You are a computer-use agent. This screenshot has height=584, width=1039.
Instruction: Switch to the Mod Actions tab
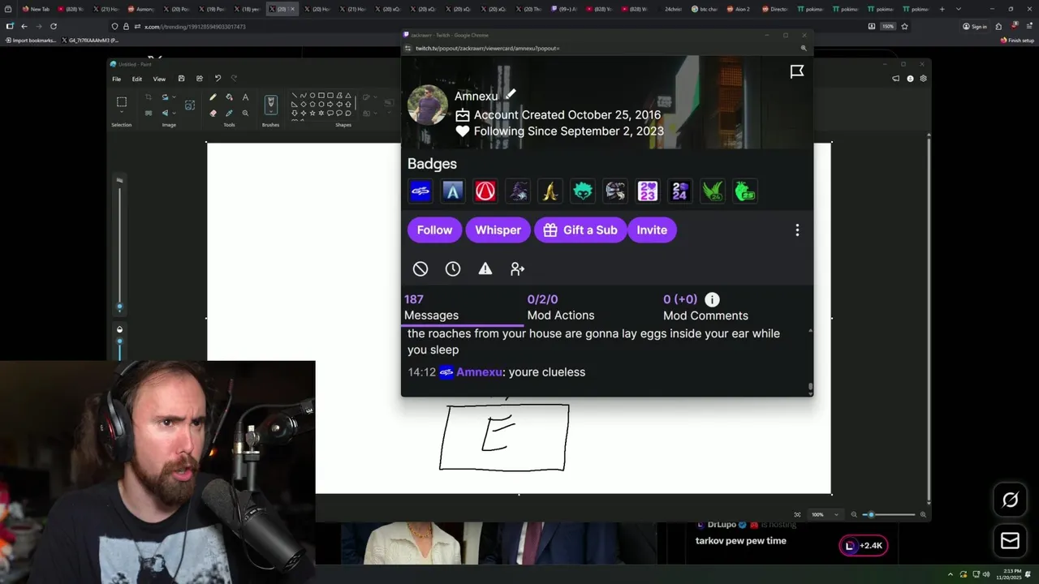tap(561, 307)
